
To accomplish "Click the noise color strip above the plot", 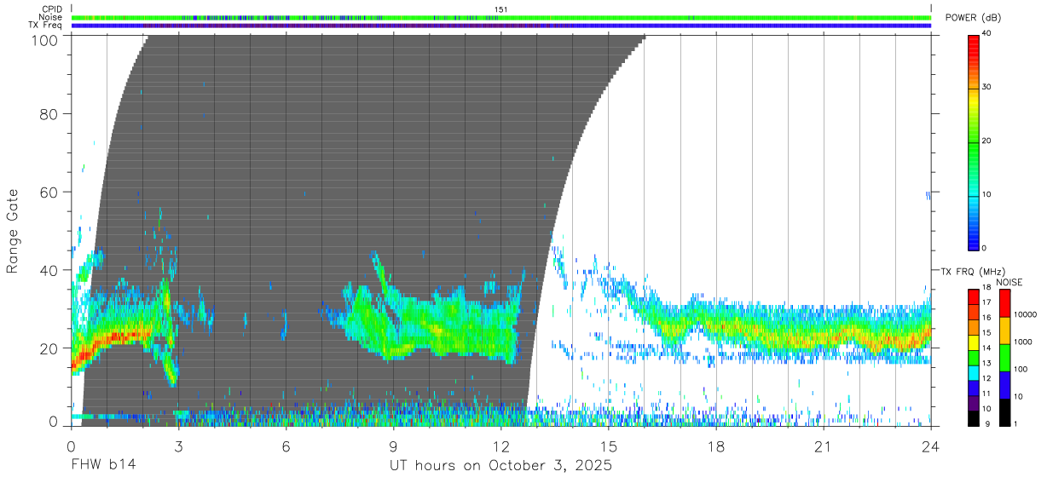I will (501, 17).
